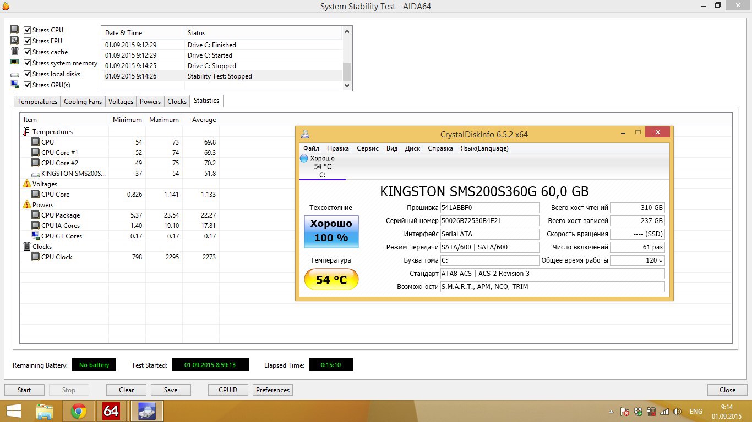Click the CPU chip icon beside Stress CPU
752x422 pixels.
(14, 30)
